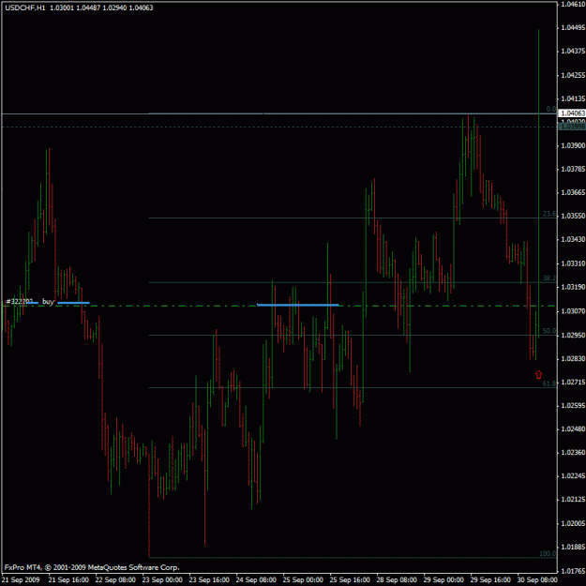Click the 1.04255 price scale label

point(573,75)
